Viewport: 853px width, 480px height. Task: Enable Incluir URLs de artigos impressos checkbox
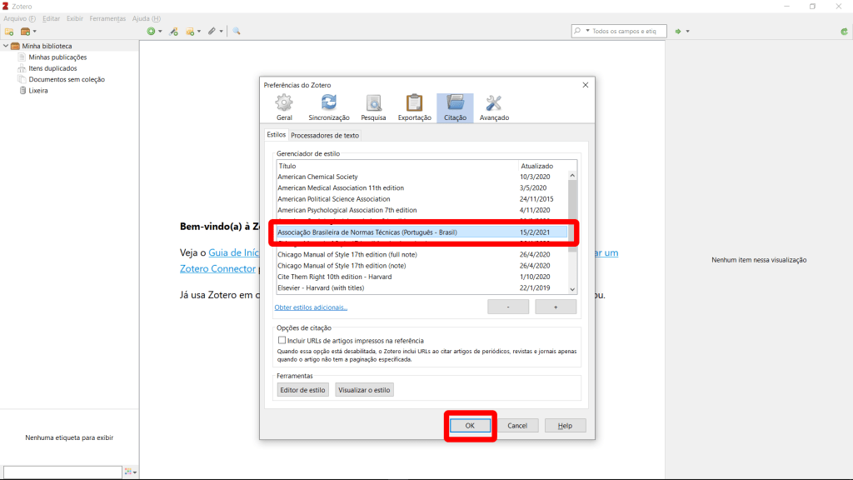[x=282, y=341]
